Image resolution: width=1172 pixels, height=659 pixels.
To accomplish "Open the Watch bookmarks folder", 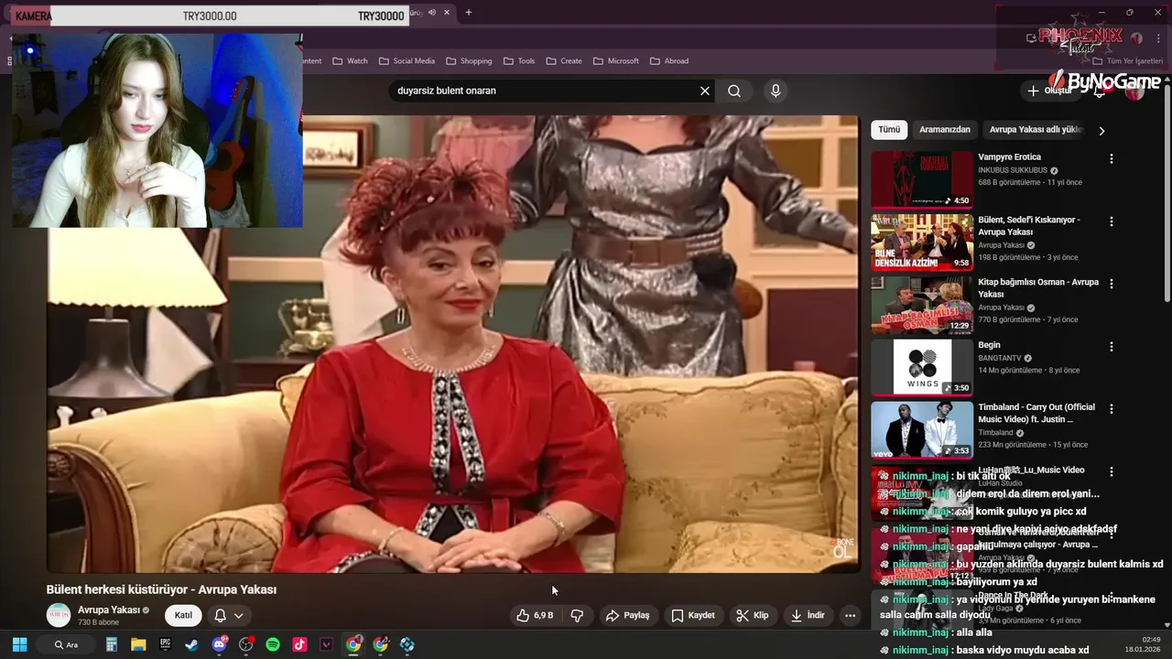I will click(350, 61).
